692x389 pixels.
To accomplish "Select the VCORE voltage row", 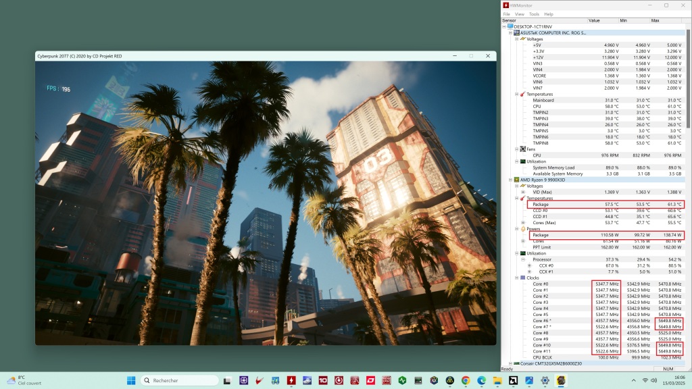I will pyautogui.click(x=607, y=76).
